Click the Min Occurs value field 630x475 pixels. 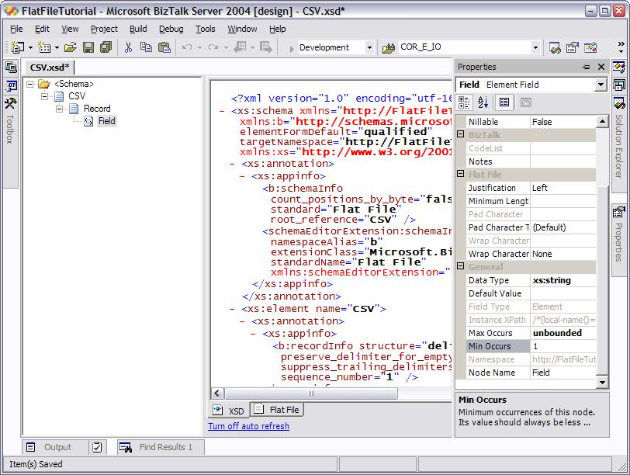point(563,346)
